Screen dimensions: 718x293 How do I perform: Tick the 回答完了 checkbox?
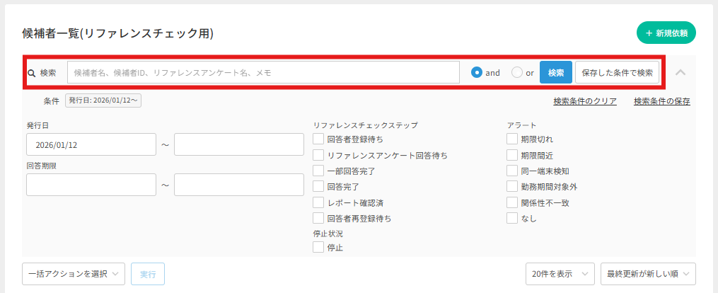click(318, 187)
